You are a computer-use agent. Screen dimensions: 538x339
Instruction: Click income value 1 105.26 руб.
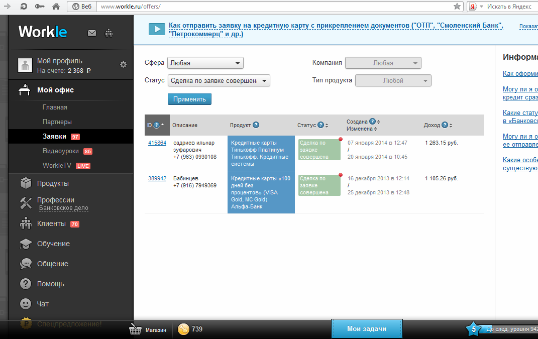click(x=442, y=178)
